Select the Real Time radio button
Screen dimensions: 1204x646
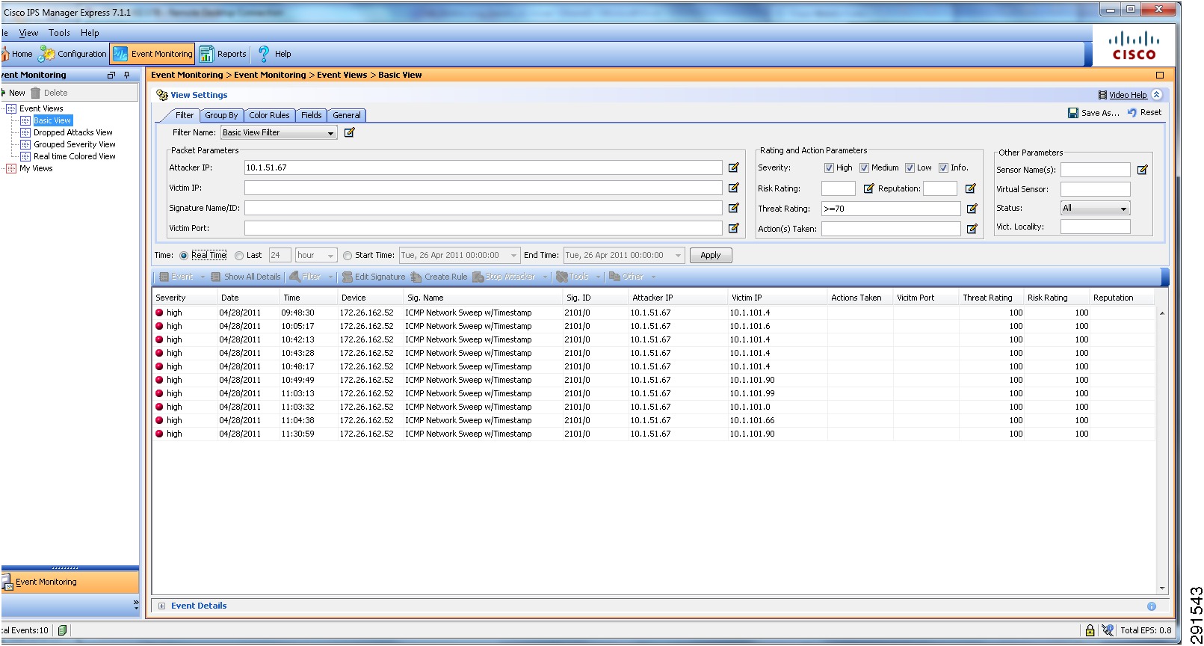184,256
